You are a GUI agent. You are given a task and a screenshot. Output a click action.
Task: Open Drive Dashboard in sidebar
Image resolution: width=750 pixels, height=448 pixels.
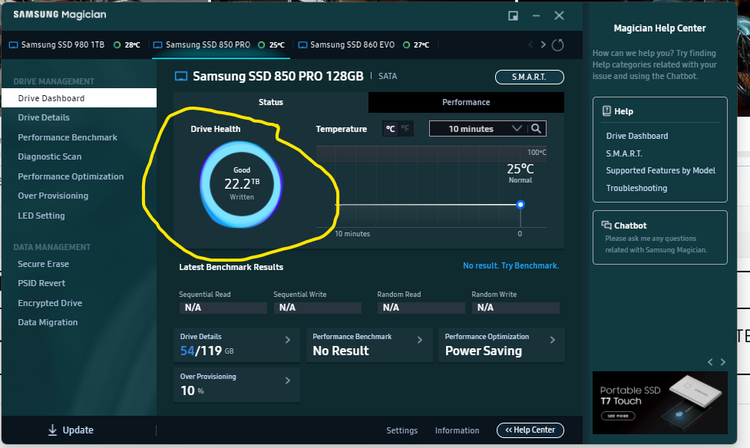[79, 98]
